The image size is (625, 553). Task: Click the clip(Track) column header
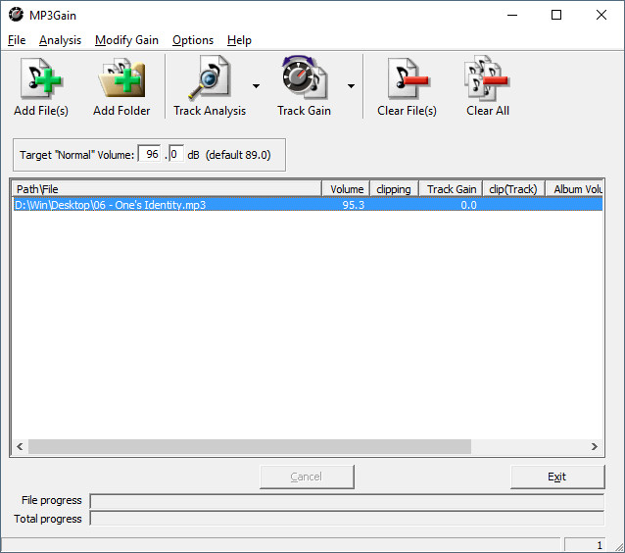(x=513, y=188)
